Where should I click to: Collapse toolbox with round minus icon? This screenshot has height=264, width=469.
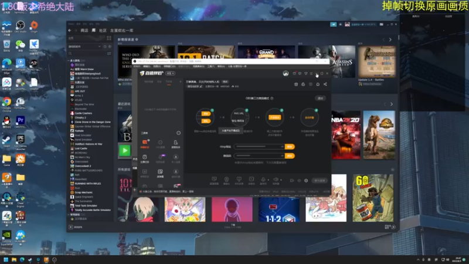[x=178, y=133]
